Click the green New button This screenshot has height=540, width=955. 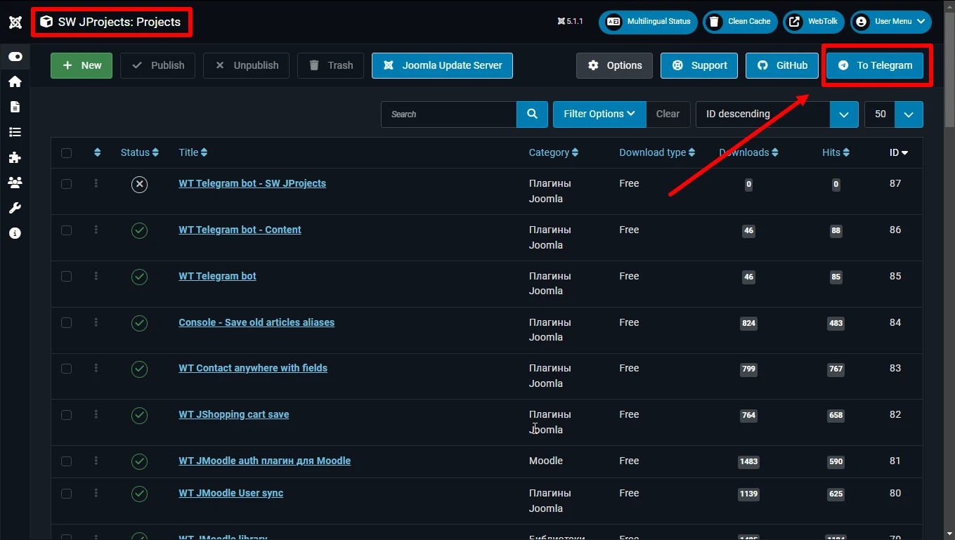(82, 65)
